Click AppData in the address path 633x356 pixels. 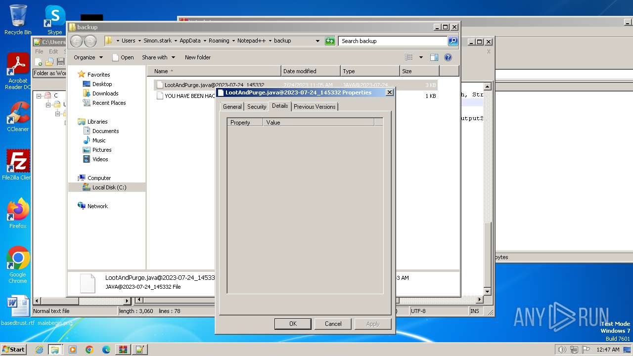[190, 41]
